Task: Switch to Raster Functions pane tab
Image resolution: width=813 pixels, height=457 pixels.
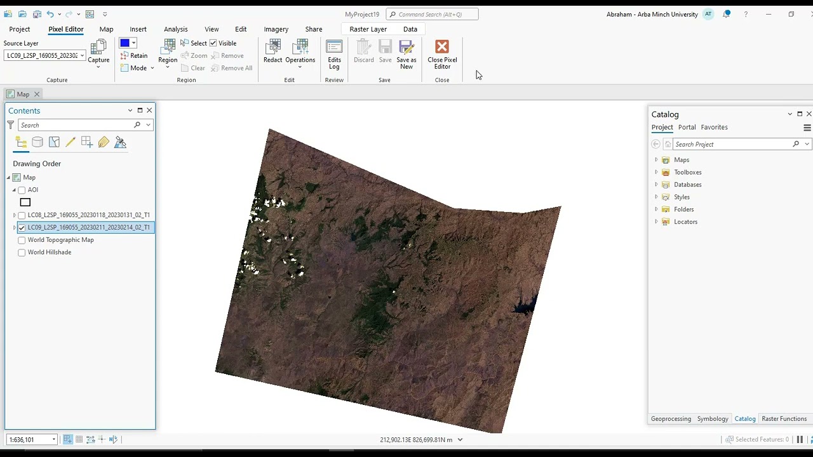Action: [x=784, y=419]
